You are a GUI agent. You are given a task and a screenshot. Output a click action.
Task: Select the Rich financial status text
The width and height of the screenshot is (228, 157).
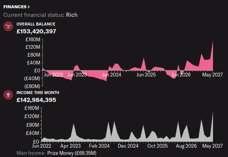72,15
